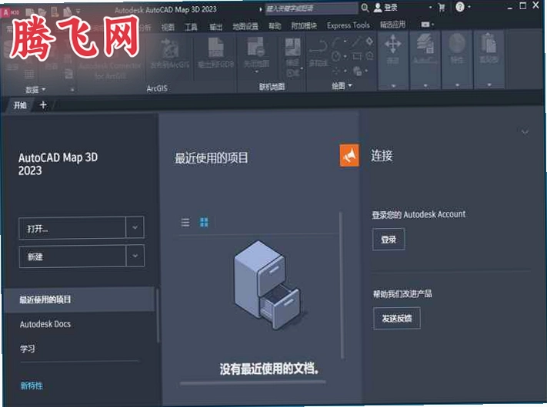Click the 关闭地图 ribbon icon
547x407 pixels.
coord(256,48)
